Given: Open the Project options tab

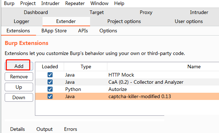Looking at the screenshot, I should [x=124, y=21].
